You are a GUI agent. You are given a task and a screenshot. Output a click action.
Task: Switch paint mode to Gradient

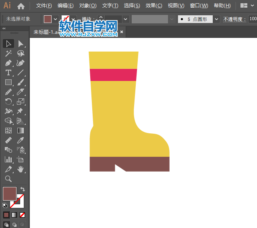point(14,215)
